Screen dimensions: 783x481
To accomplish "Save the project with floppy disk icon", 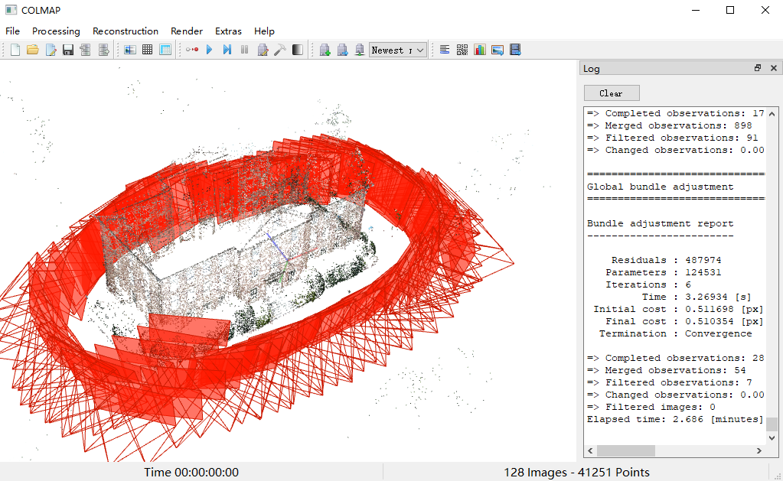I will tap(67, 50).
